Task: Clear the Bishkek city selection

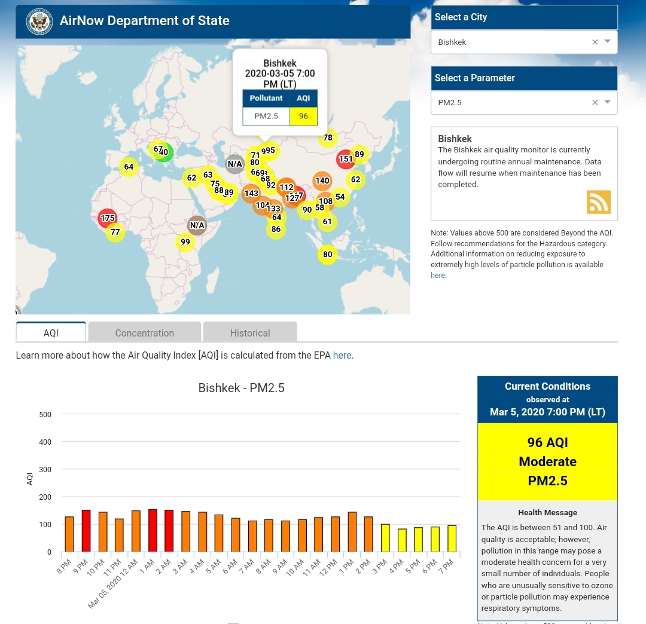Action: (x=595, y=42)
